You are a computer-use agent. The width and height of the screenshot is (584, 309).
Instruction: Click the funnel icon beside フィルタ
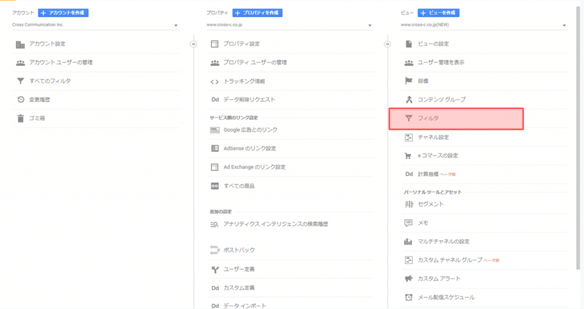pos(408,119)
